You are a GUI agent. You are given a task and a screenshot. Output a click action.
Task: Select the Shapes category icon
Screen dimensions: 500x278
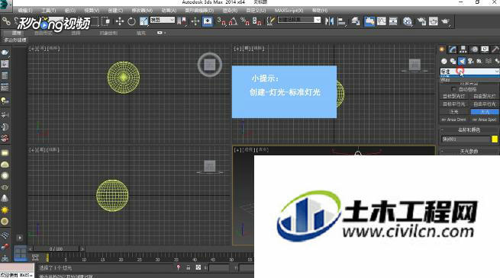453,61
